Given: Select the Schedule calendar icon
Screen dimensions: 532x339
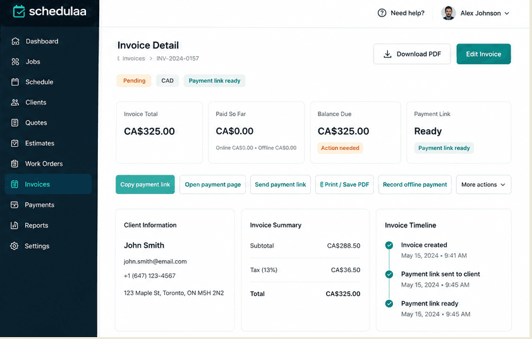Looking at the screenshot, I should click(15, 82).
